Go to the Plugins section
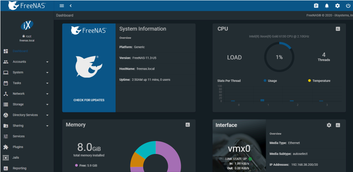The height and width of the screenshot is (172, 353). point(18,147)
